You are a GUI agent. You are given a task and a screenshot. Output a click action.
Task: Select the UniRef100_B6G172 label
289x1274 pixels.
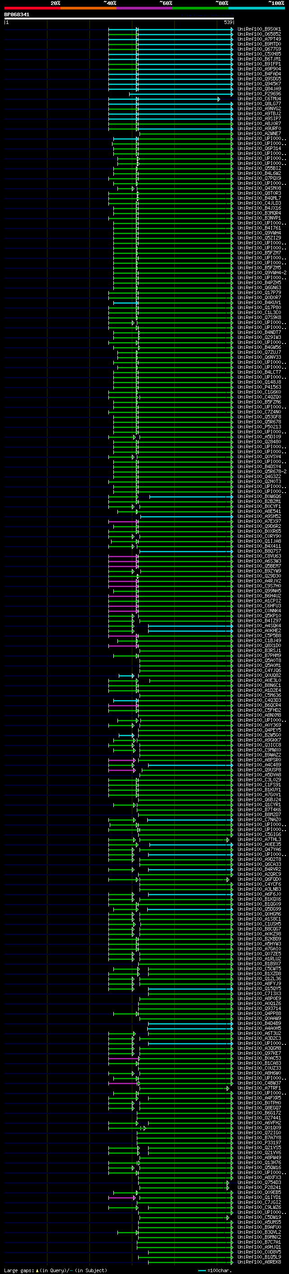pos(259,1113)
